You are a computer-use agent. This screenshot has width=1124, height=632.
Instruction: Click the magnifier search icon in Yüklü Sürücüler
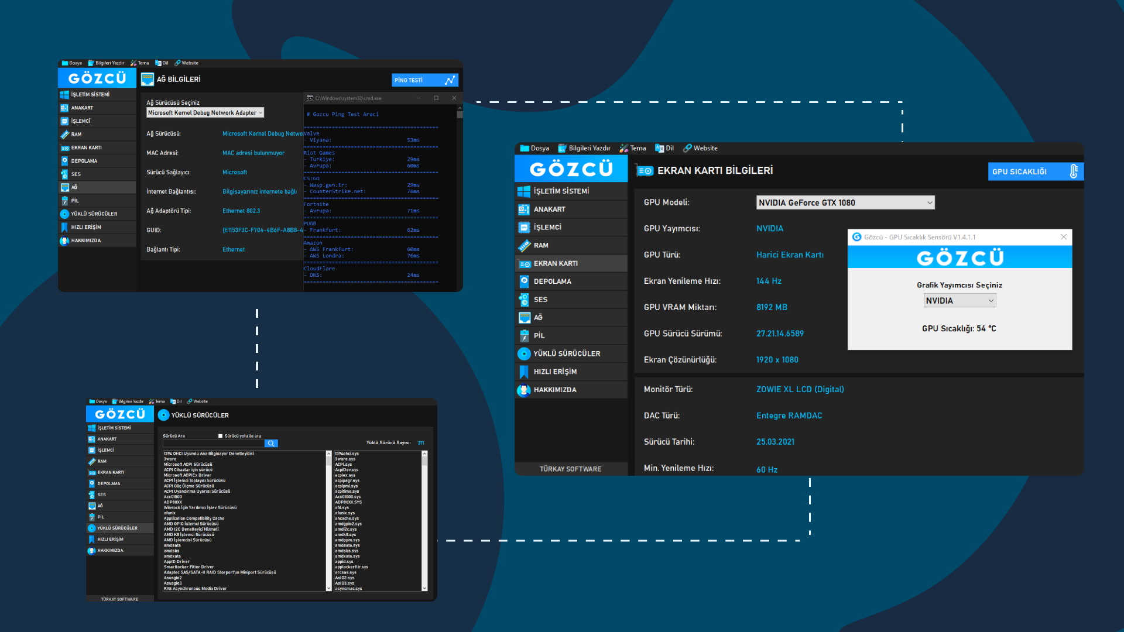coord(271,444)
